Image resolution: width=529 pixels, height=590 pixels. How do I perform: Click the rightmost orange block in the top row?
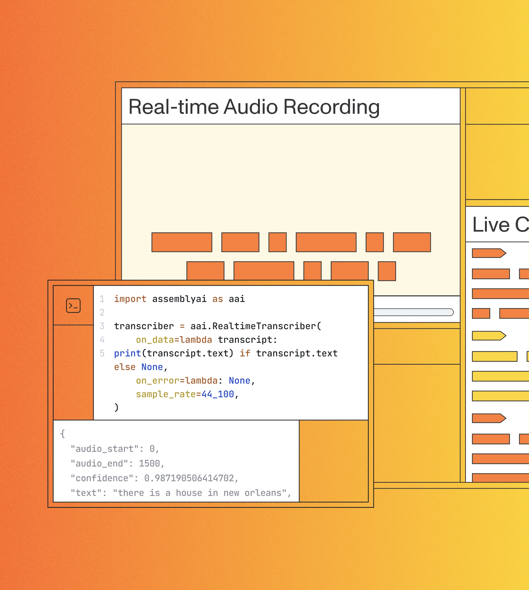click(x=412, y=242)
